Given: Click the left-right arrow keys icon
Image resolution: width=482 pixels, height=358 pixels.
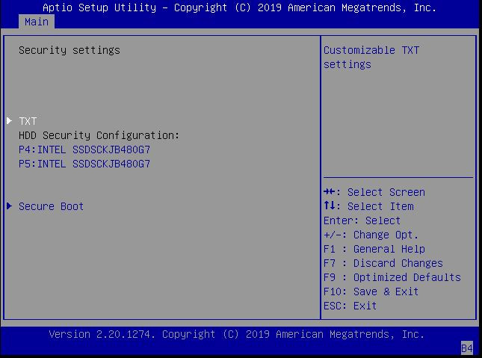Looking at the screenshot, I should [330, 191].
